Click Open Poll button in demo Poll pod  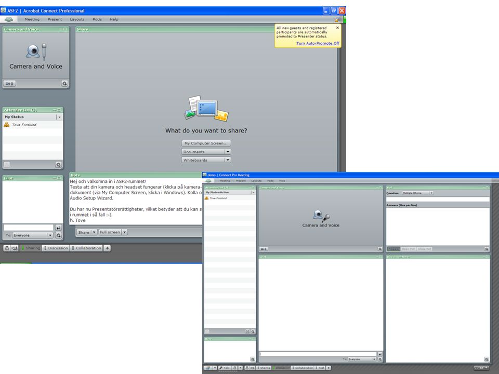[409, 249]
